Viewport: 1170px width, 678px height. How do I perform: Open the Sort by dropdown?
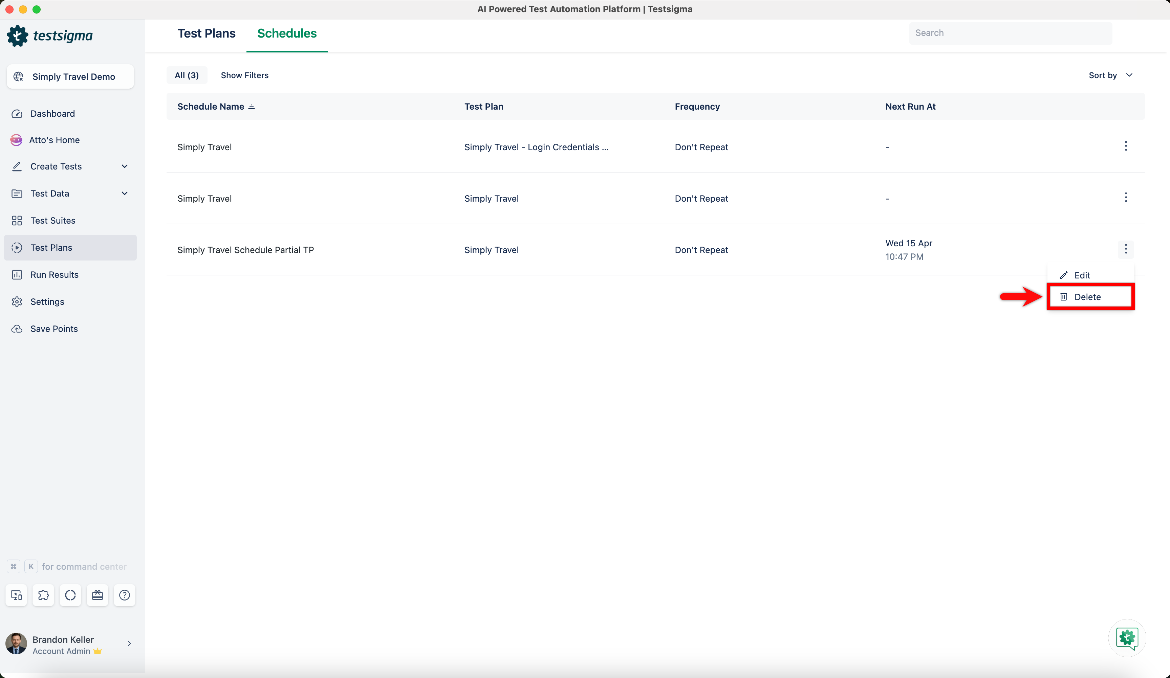coord(1110,75)
